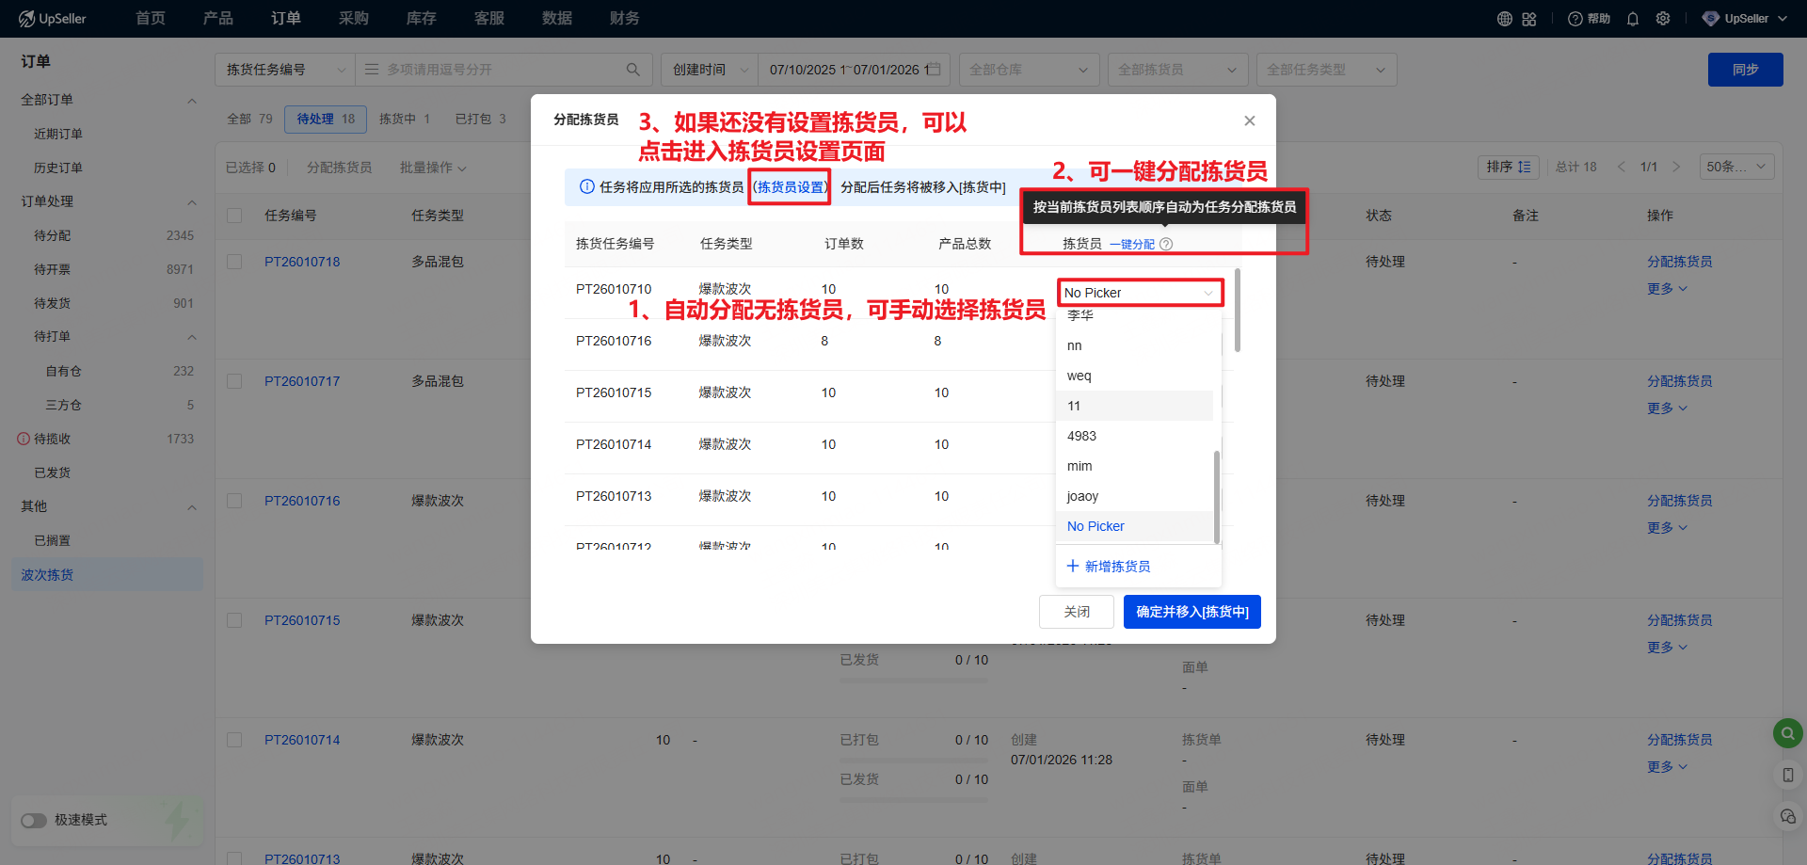The height and width of the screenshot is (865, 1807).
Task: Click the question mark beside 一键分配
Action: pyautogui.click(x=1166, y=244)
